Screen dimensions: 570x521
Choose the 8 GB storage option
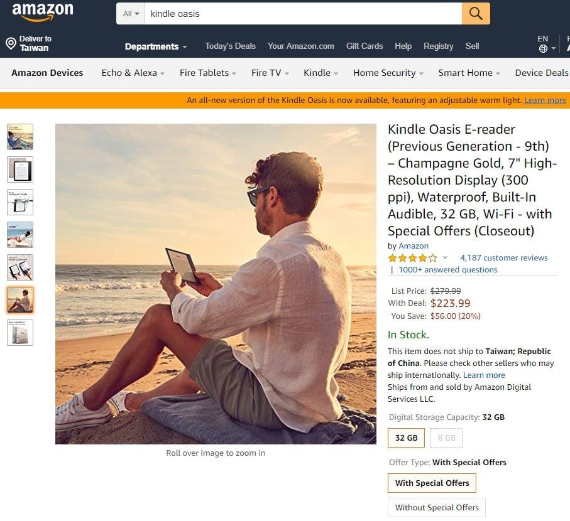446,438
